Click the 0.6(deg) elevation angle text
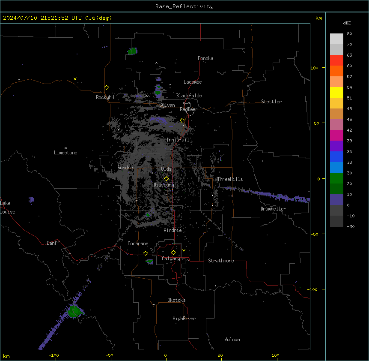 point(98,18)
